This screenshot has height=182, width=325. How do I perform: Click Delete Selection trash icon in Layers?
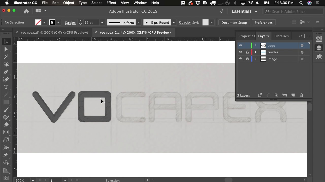pos(301,95)
